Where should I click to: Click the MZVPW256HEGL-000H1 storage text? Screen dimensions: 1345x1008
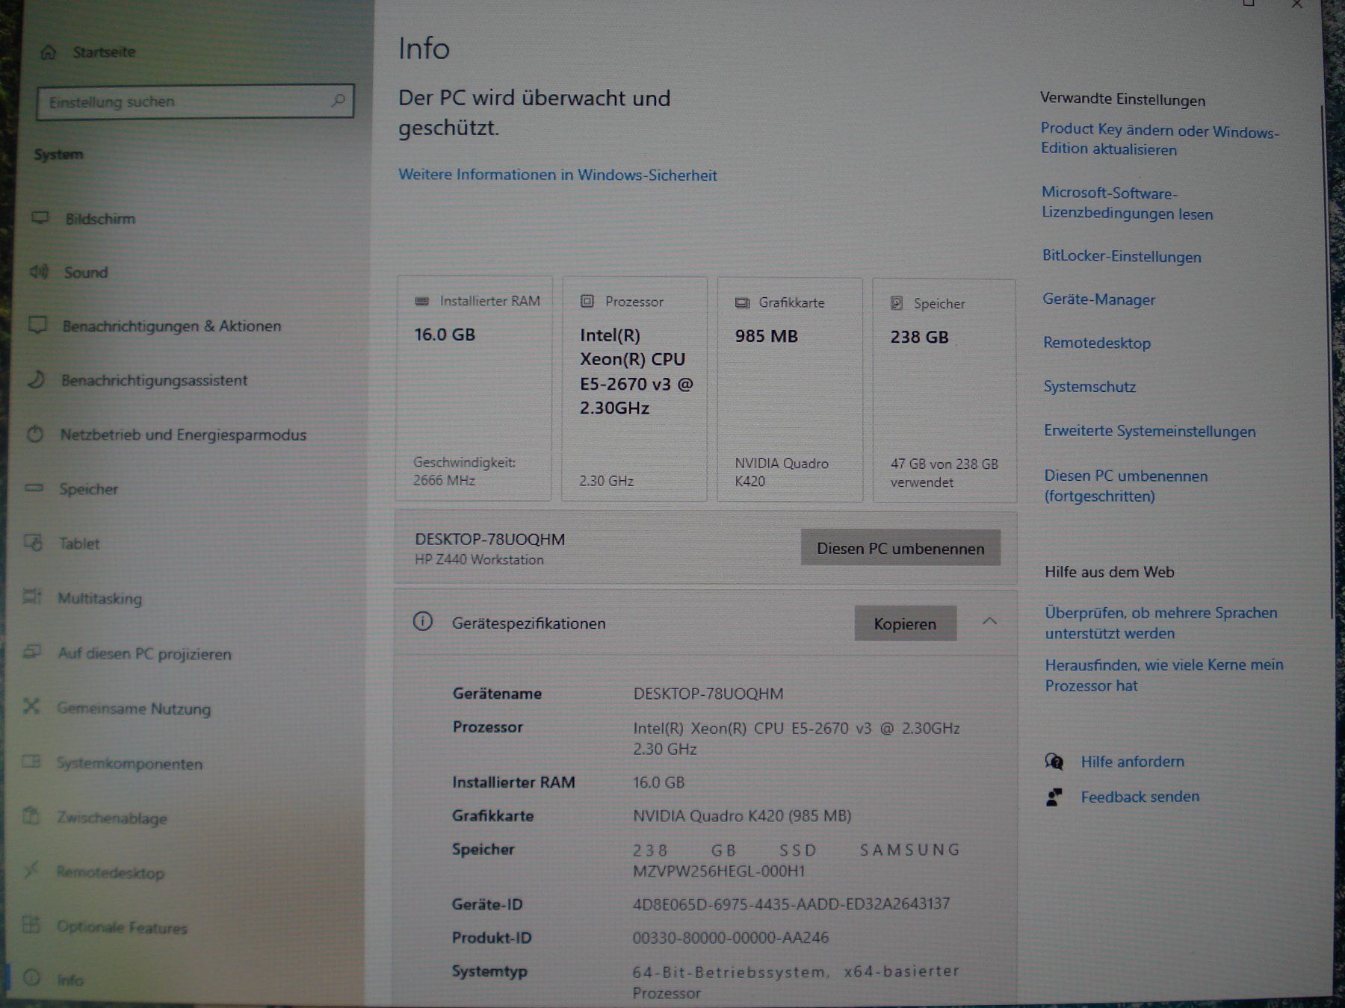719,871
